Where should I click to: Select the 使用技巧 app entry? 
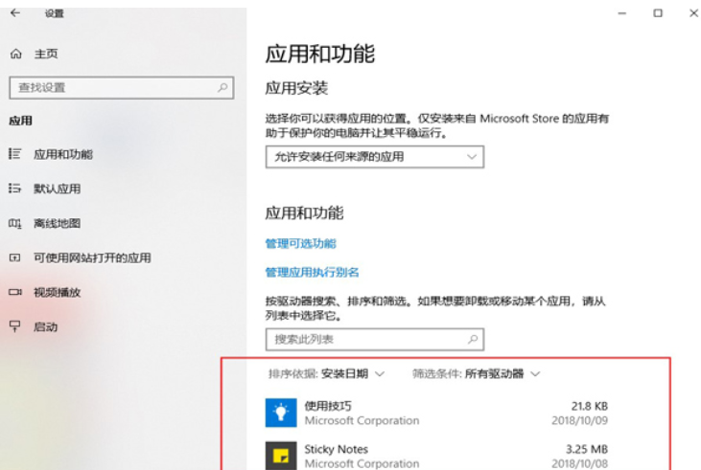(436, 413)
